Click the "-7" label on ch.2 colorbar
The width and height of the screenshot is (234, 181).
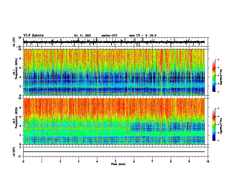point(218,140)
